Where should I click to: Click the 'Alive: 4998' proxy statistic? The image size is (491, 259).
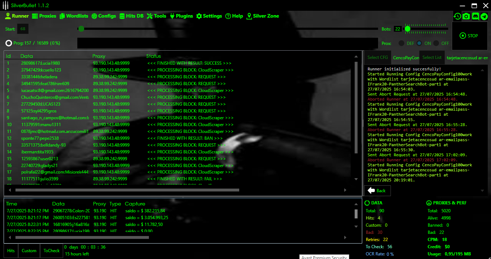tap(439, 218)
